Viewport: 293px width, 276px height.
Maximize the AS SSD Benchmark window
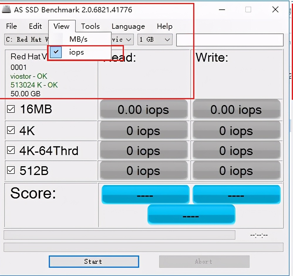pyautogui.click(x=248, y=9)
